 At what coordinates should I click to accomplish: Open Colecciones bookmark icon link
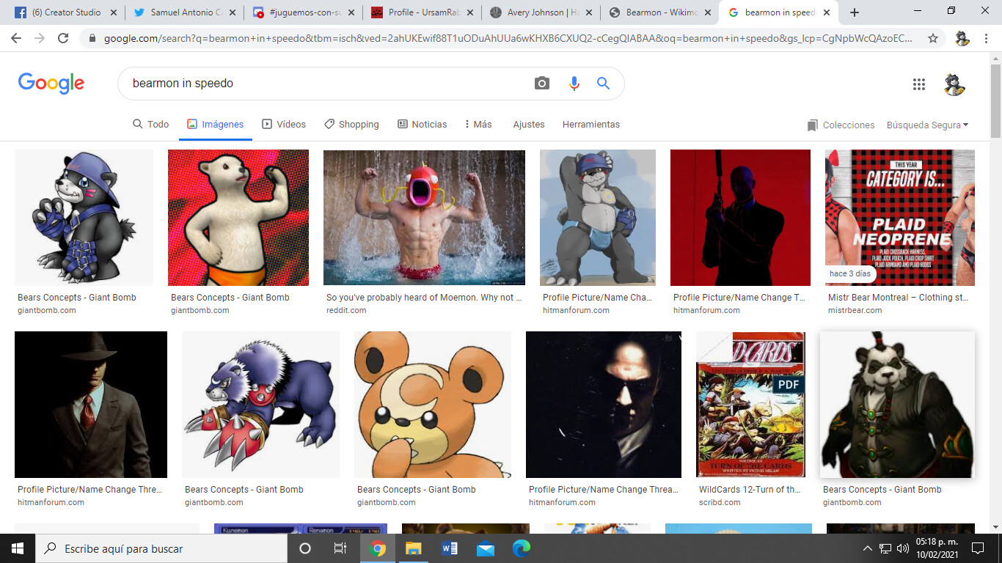click(840, 125)
